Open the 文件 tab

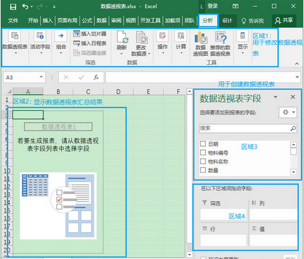point(13,20)
